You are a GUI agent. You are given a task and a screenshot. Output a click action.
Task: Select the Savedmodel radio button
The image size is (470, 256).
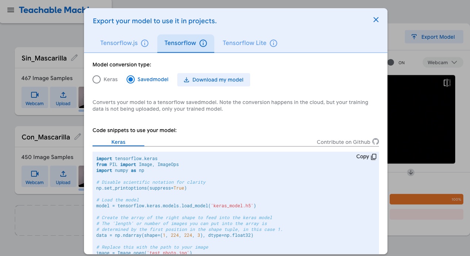(x=131, y=79)
